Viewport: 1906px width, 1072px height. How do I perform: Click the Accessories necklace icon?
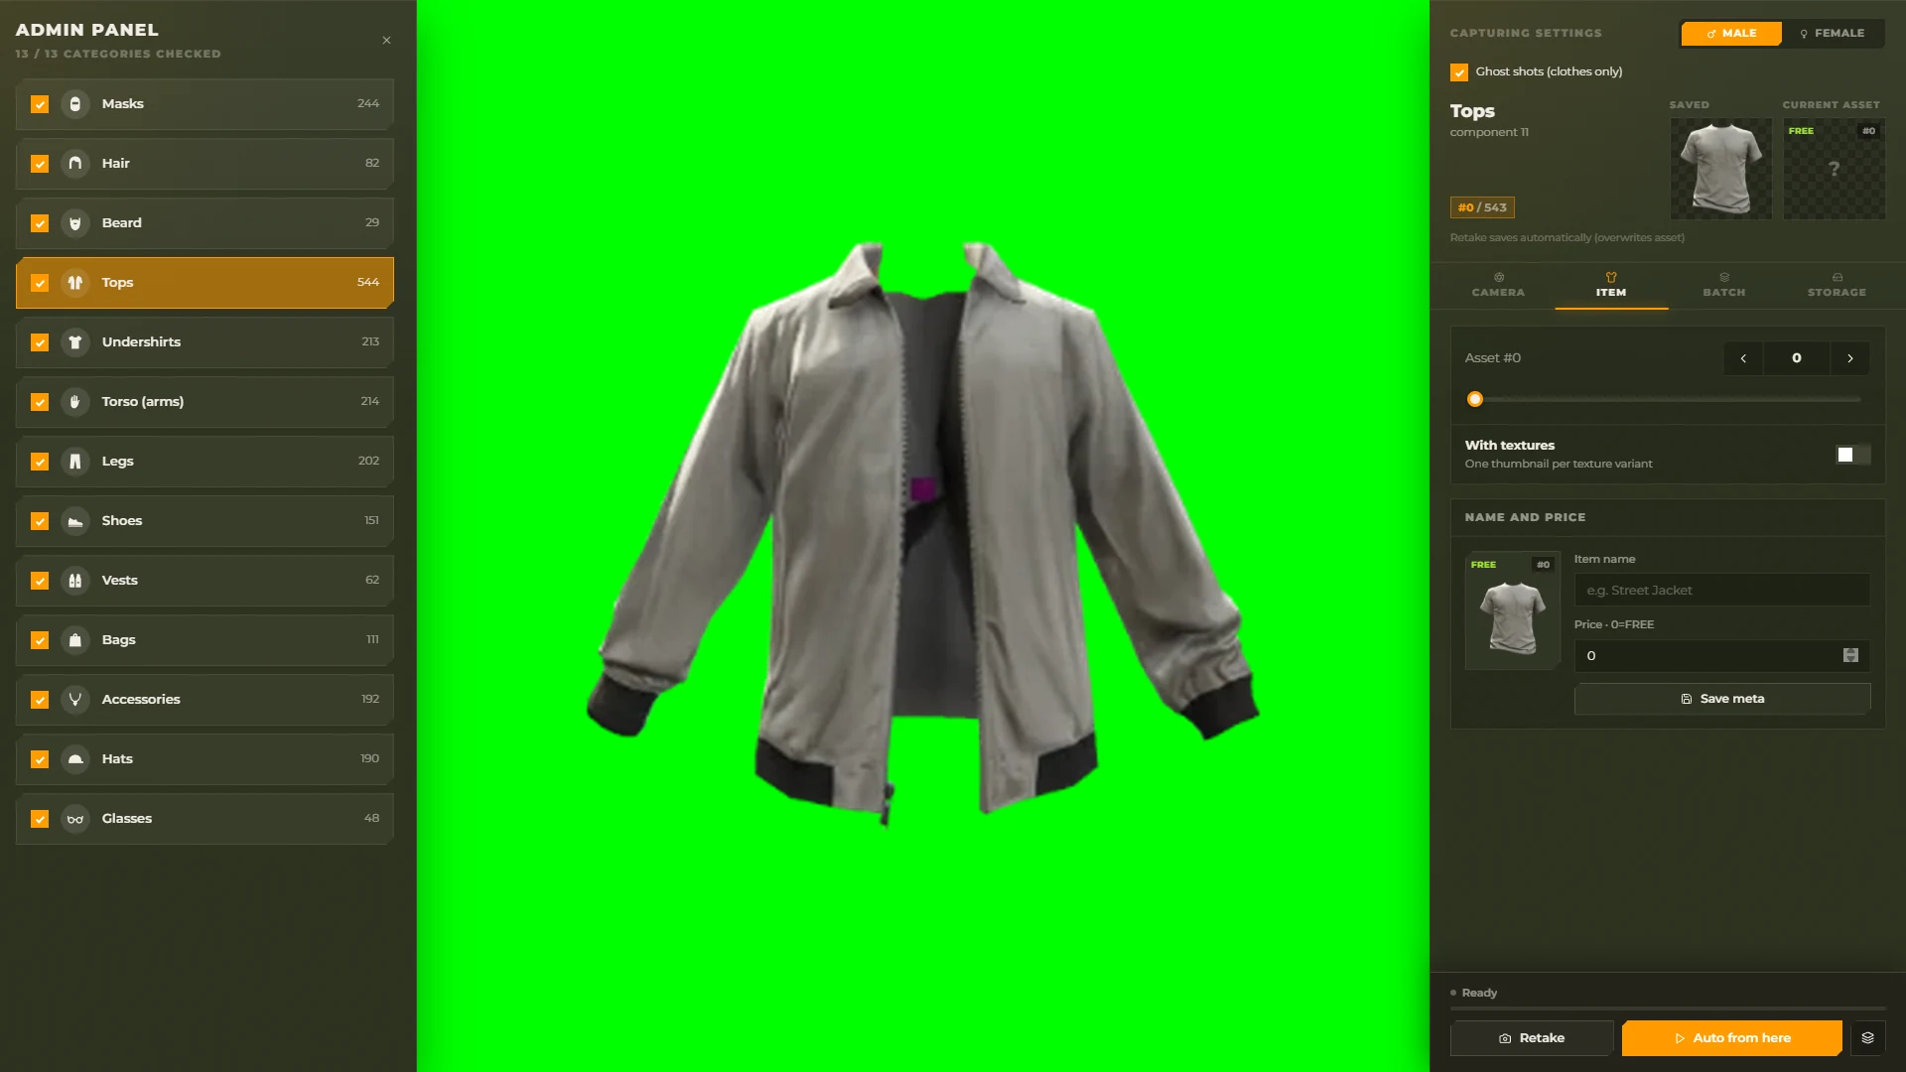(75, 700)
